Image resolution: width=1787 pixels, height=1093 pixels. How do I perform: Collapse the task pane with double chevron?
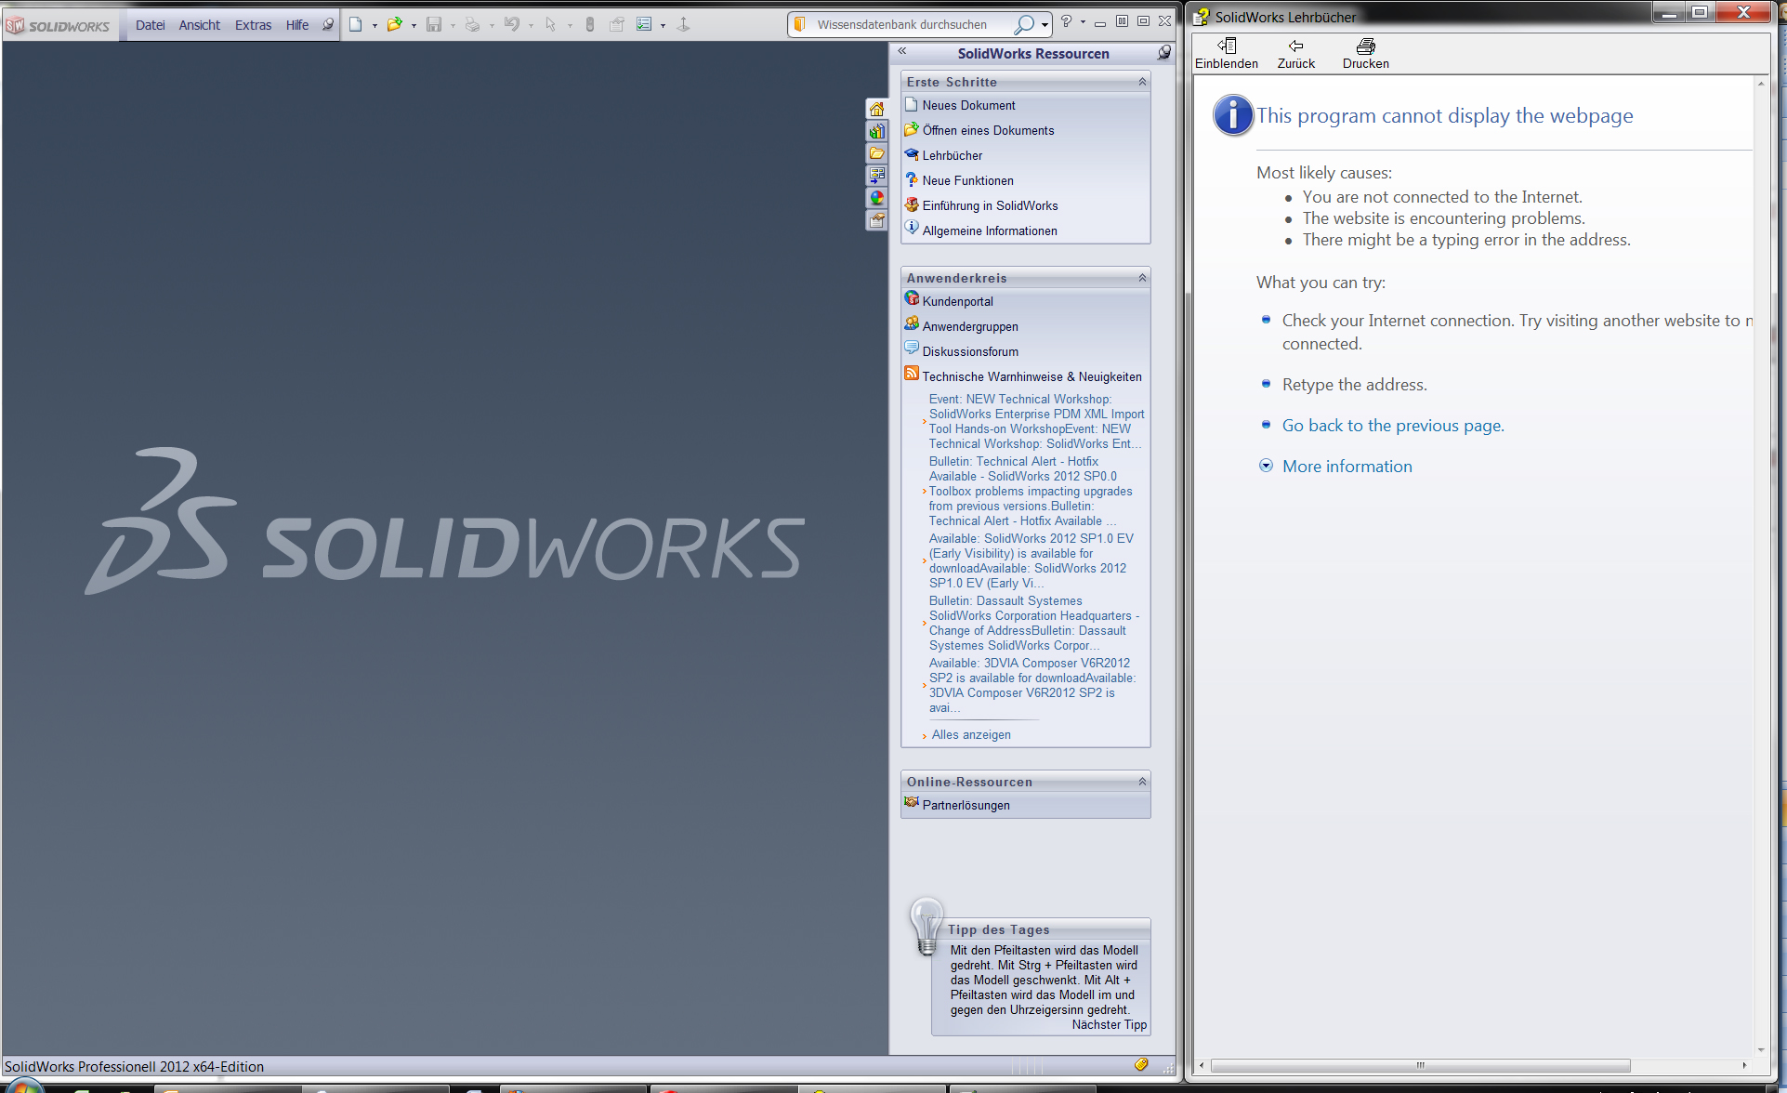pos(901,51)
